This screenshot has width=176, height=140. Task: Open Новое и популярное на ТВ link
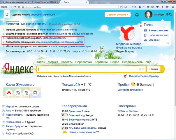click(84, 132)
